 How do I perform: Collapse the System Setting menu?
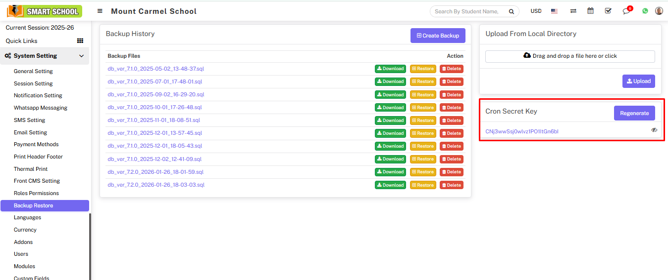81,56
